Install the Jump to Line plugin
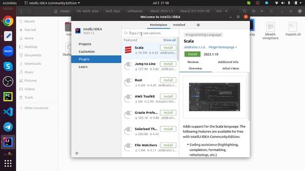The width and height of the screenshot is (305, 171). [168, 64]
